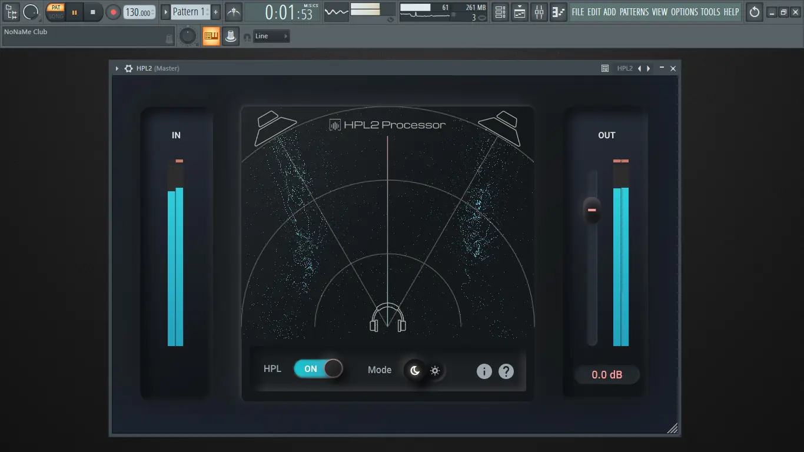The image size is (804, 452).
Task: Open HPL2 help question mark button
Action: click(506, 371)
